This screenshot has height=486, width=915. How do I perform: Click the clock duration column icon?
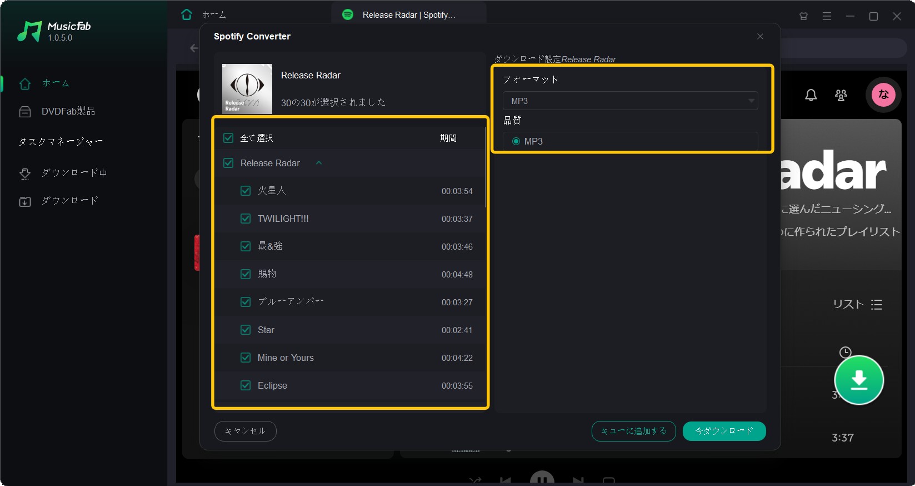pyautogui.click(x=845, y=352)
